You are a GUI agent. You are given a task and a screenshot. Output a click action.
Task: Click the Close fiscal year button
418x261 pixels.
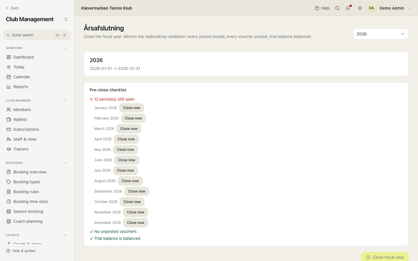pyautogui.click(x=385, y=257)
